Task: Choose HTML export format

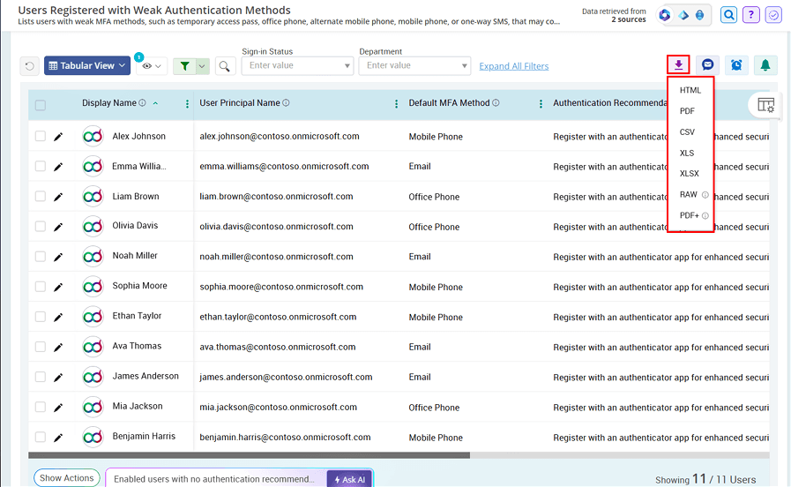Action: tap(690, 90)
